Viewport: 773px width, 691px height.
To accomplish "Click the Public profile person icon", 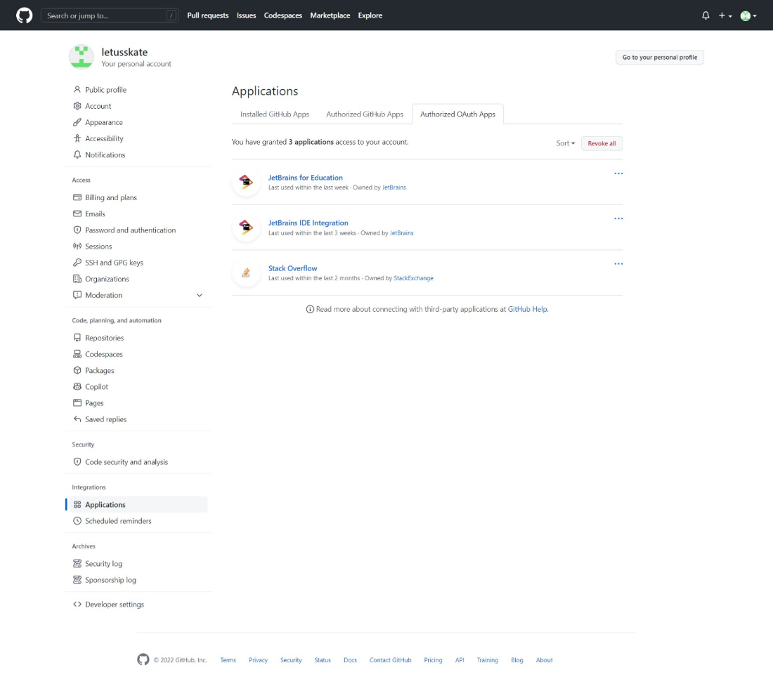I will point(77,90).
